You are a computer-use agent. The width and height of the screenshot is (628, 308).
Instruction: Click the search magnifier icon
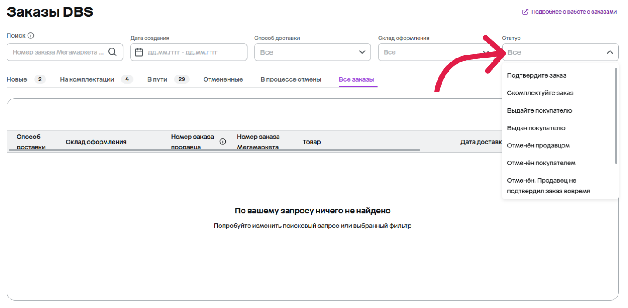[112, 52]
